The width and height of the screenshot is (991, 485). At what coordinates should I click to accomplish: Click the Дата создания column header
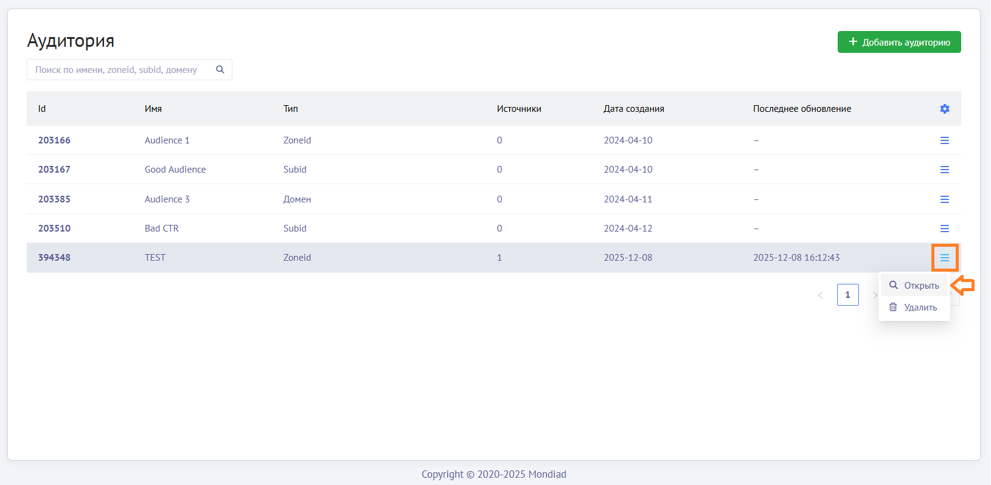click(x=633, y=109)
